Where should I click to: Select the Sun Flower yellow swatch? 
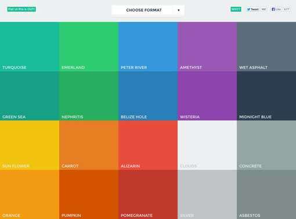point(30,145)
